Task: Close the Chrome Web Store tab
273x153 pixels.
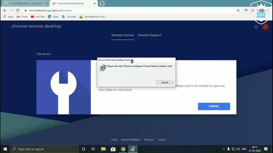Action: (x=46, y=3)
